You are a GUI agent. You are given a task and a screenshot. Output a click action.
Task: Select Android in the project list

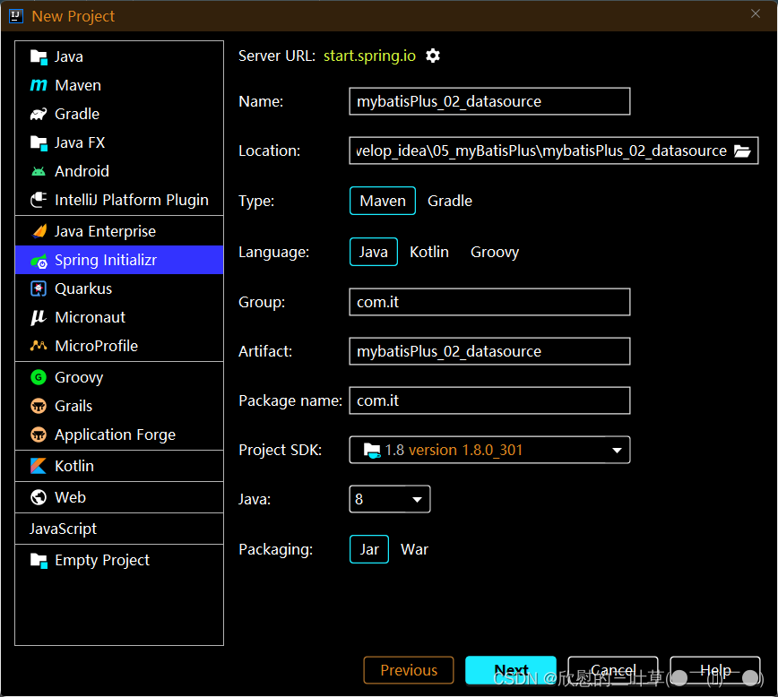click(119, 172)
